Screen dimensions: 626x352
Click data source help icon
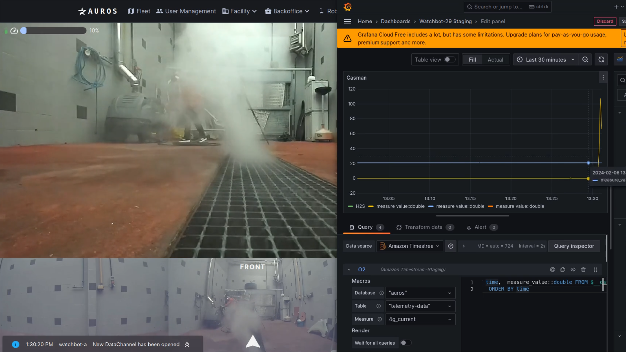click(x=451, y=246)
